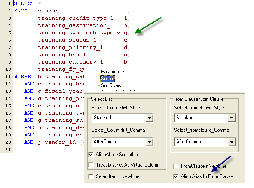This screenshot has height=188, width=254.
Task: Click the Stacked value in Select_fromclause_Style
Action: coord(185,118)
